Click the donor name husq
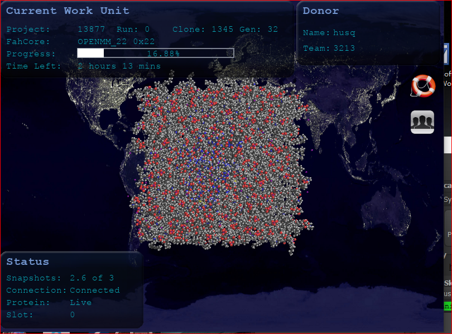 pos(344,33)
